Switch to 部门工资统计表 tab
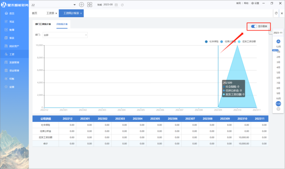The image size is (285, 169). pos(43,24)
